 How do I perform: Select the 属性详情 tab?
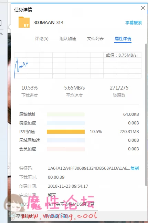coord(123,38)
